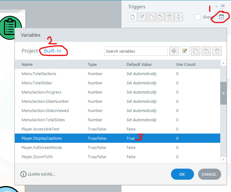The image size is (231, 192).
Task: Select the Built-In variables tab
Action: (53, 51)
